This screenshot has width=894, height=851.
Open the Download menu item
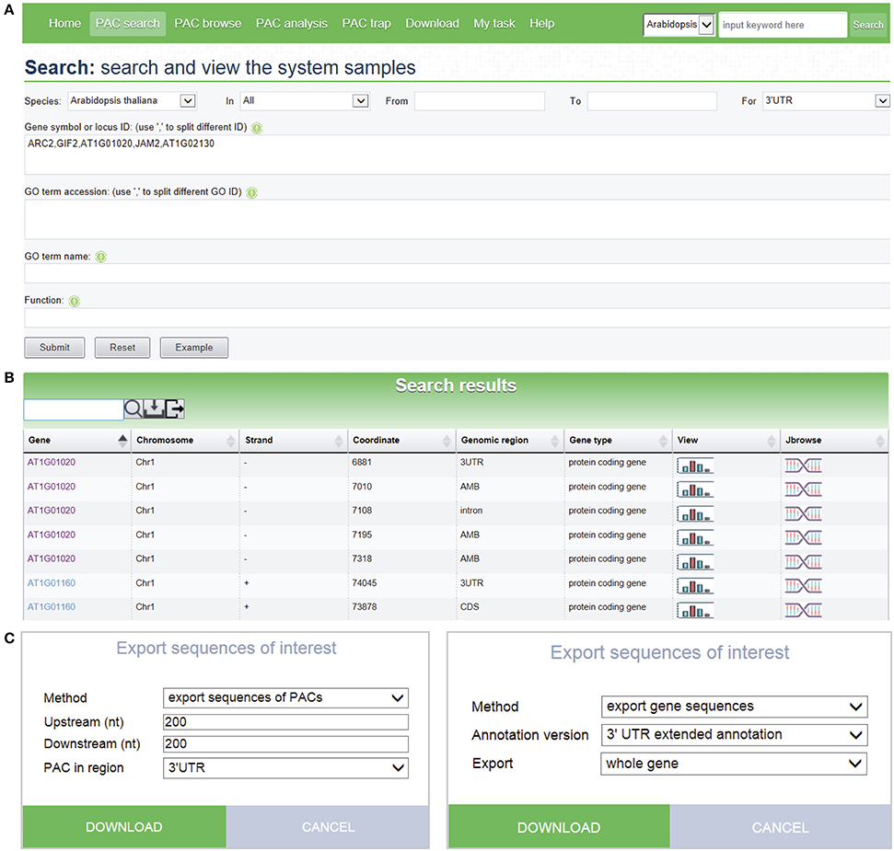tap(432, 24)
